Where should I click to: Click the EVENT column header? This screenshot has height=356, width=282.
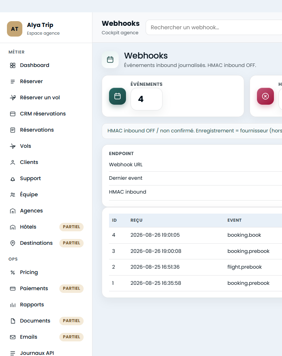[x=235, y=220]
